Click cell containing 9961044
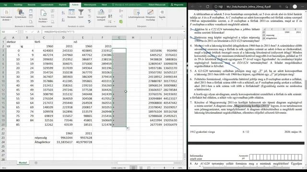Viewport: 307px width, 172px height. [x=63, y=138]
